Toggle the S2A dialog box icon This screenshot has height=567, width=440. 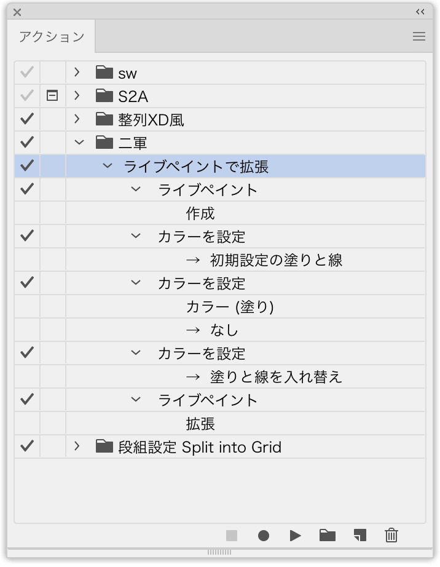(52, 96)
